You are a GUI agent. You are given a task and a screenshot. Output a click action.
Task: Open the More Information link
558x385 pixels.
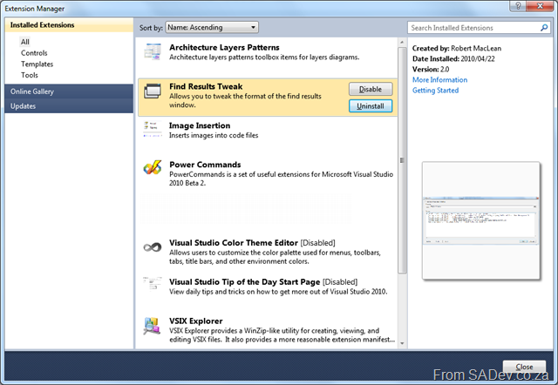pyautogui.click(x=439, y=80)
